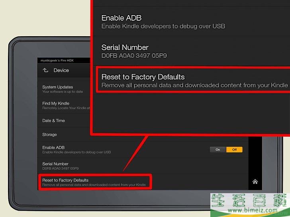Switch Enable ADB to Off
This screenshot has width=290, height=217.
coord(234,150)
